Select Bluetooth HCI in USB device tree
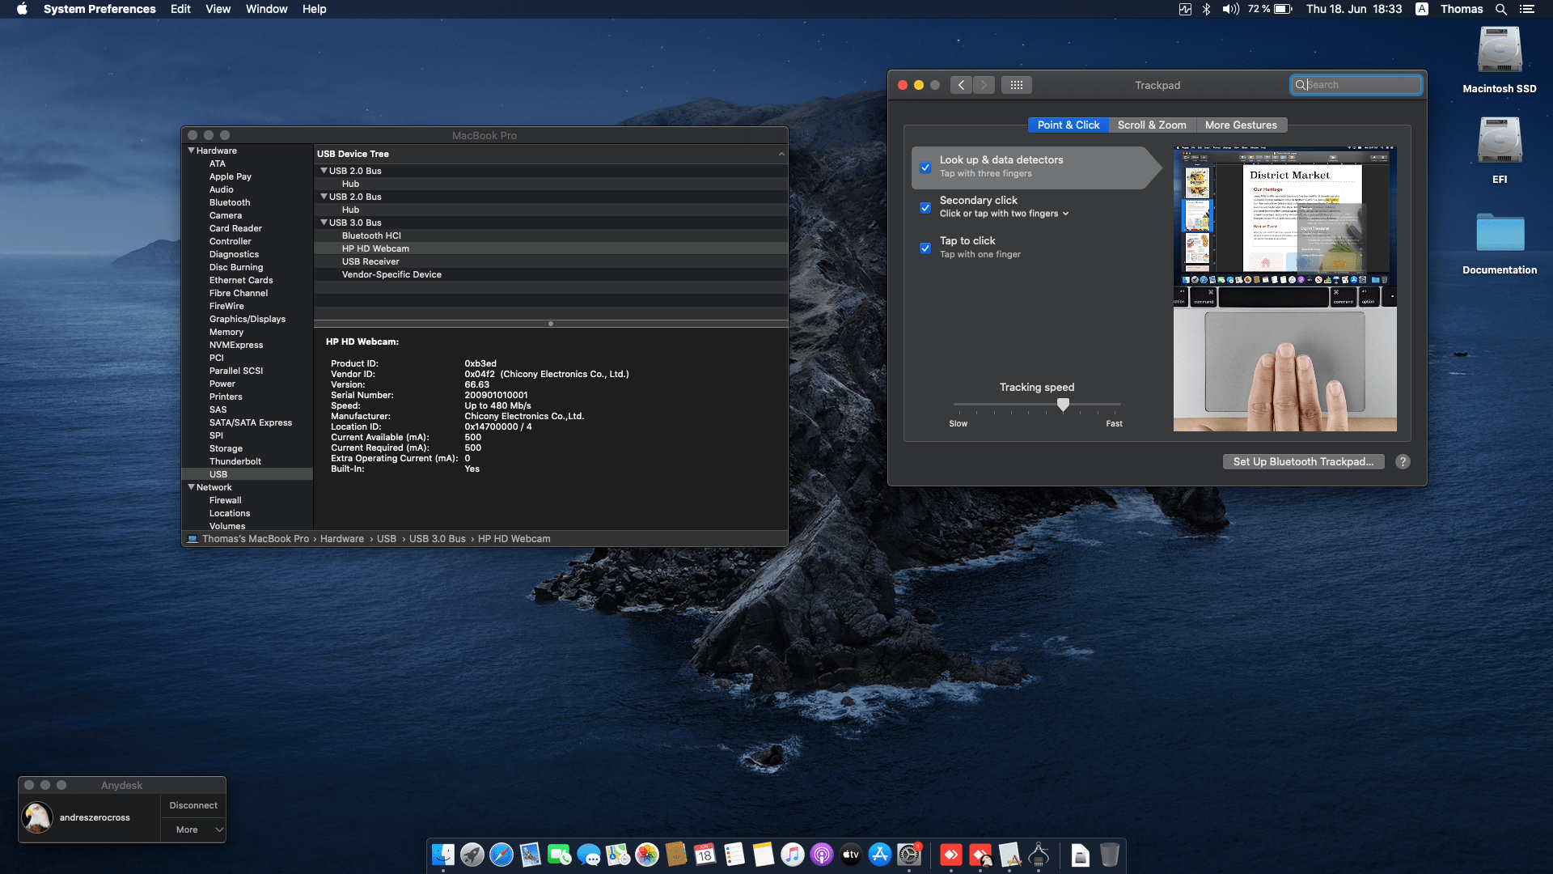The image size is (1553, 874). (x=551, y=235)
